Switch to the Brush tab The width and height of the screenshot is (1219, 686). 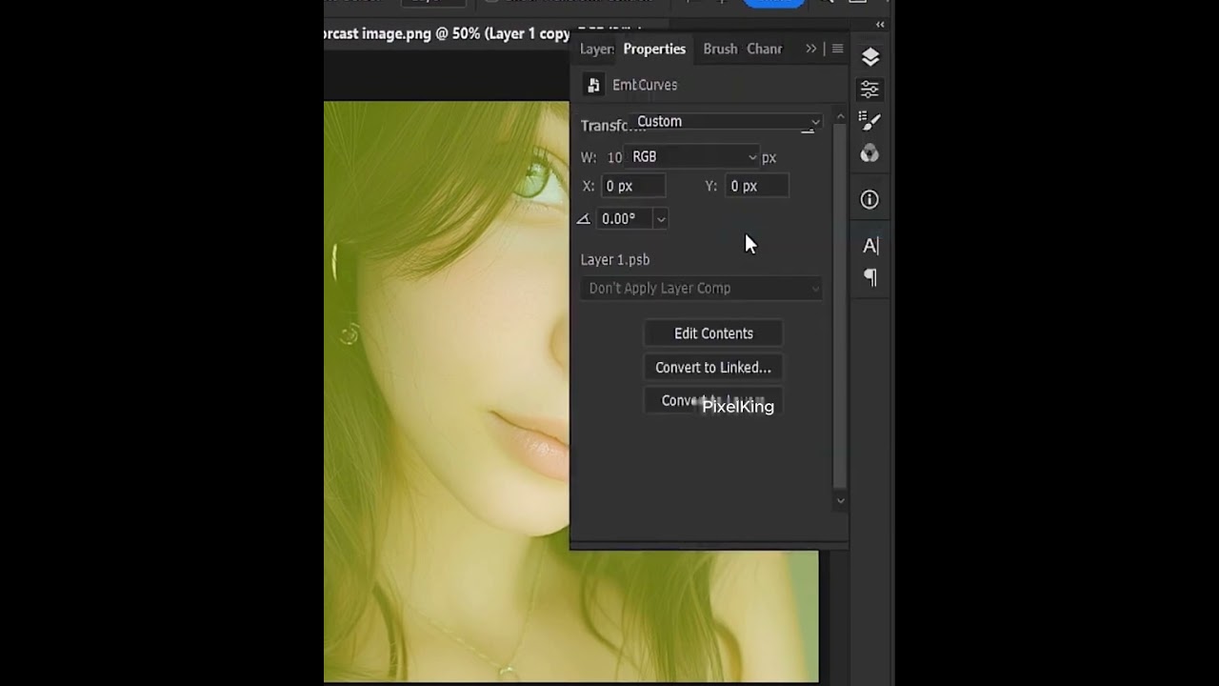720,49
